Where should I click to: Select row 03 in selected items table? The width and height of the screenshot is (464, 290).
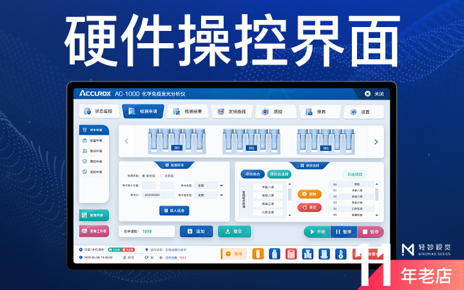click(352, 203)
